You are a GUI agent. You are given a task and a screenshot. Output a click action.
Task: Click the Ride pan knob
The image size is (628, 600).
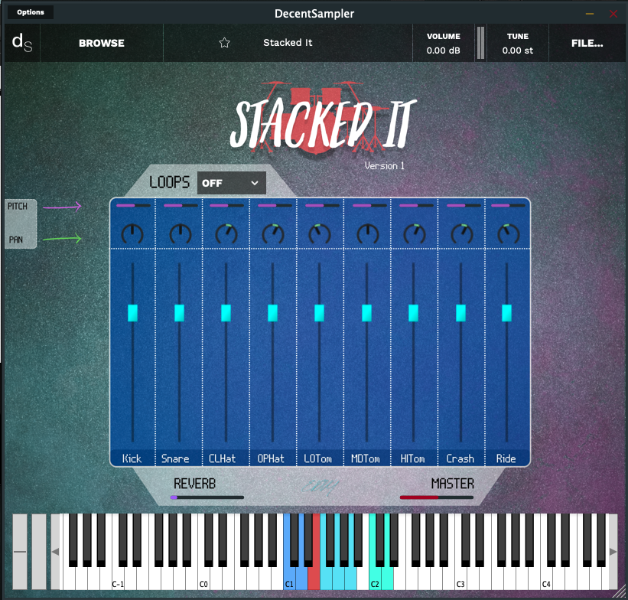point(509,233)
